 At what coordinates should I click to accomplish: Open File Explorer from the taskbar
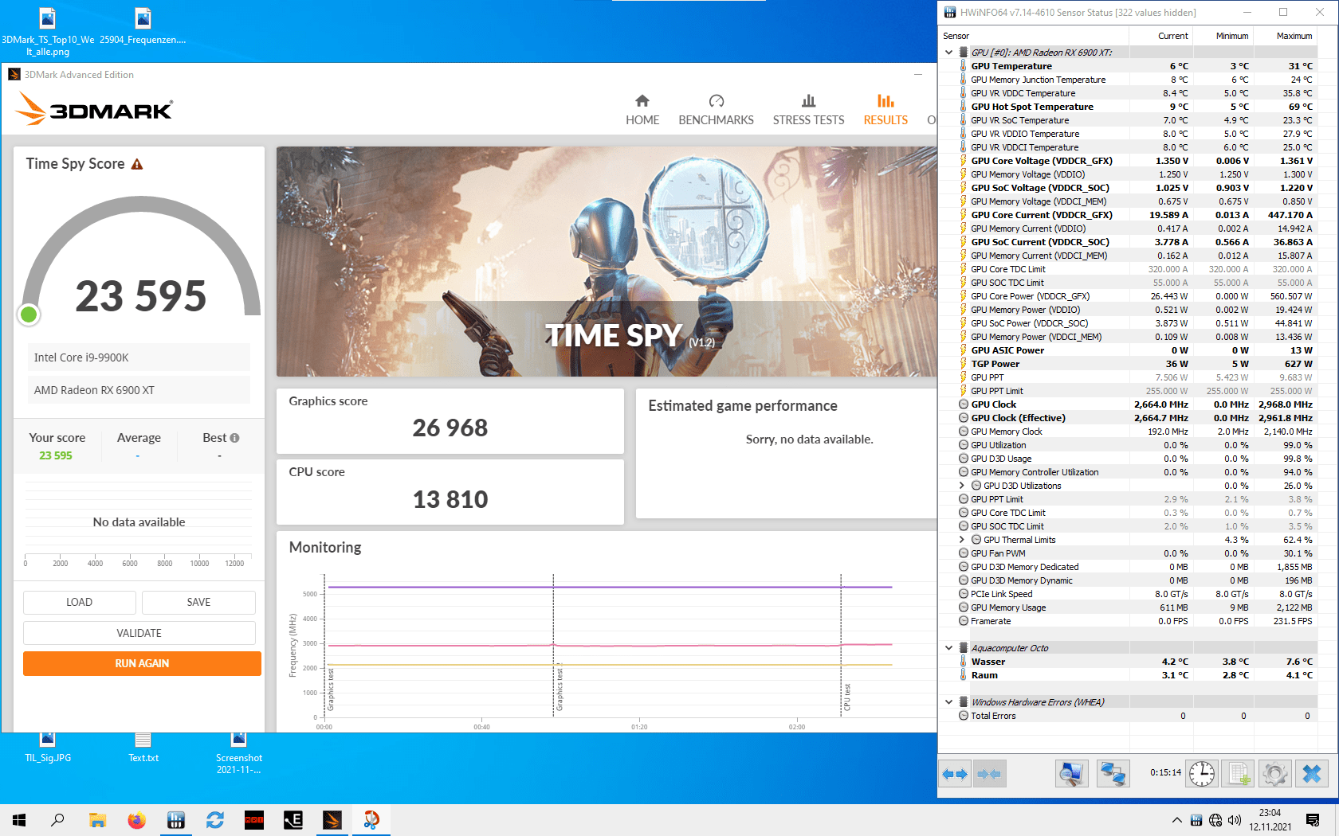tap(97, 820)
